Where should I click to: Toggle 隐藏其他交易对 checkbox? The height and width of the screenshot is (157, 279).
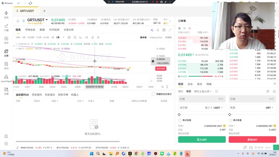(x=153, y=94)
